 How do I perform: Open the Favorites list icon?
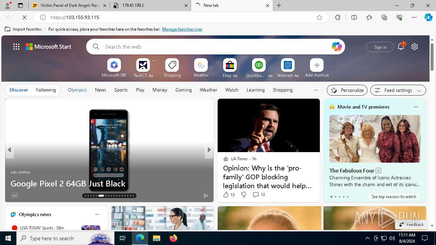click(x=369, y=17)
